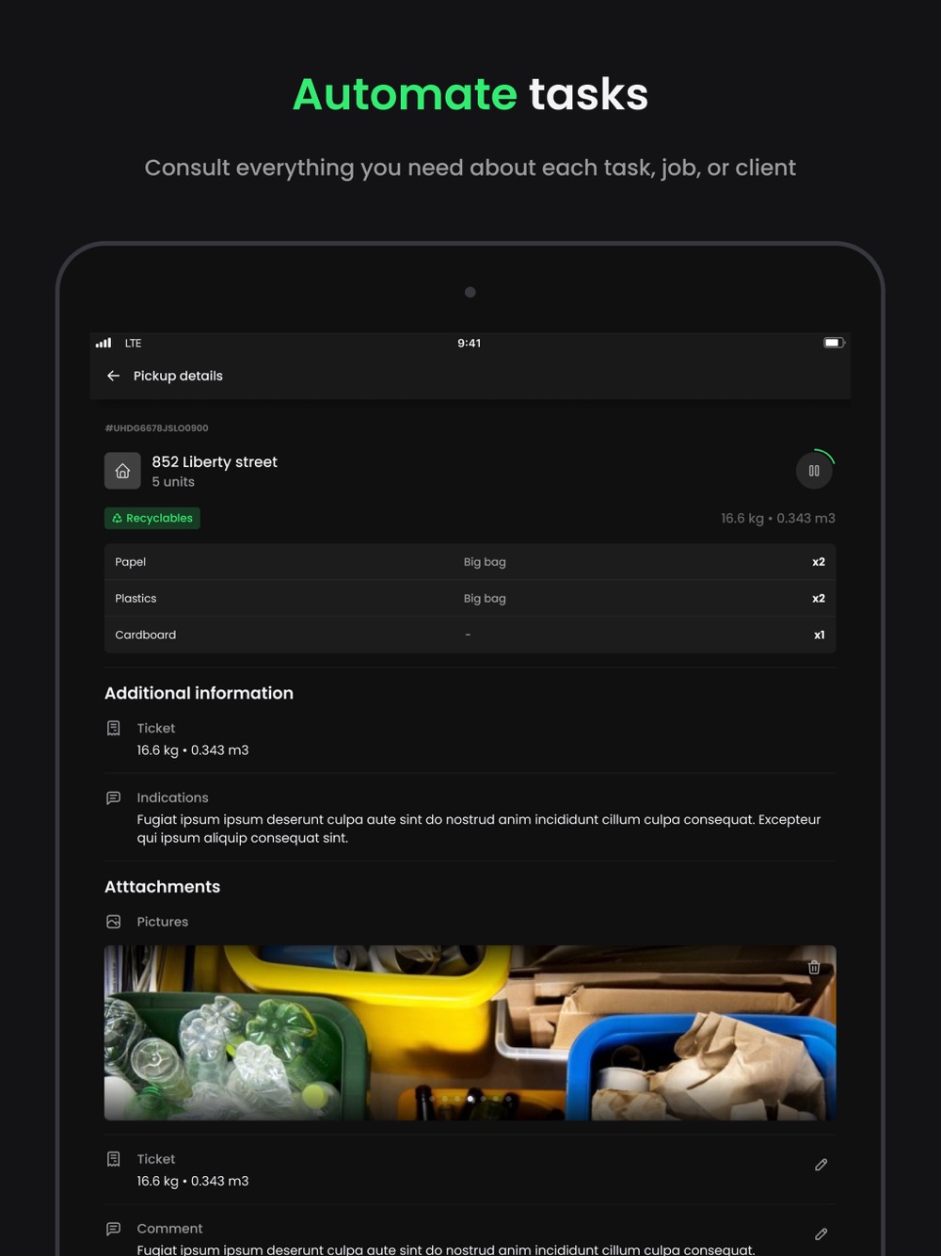Pause the pickup with the pause button

814,471
